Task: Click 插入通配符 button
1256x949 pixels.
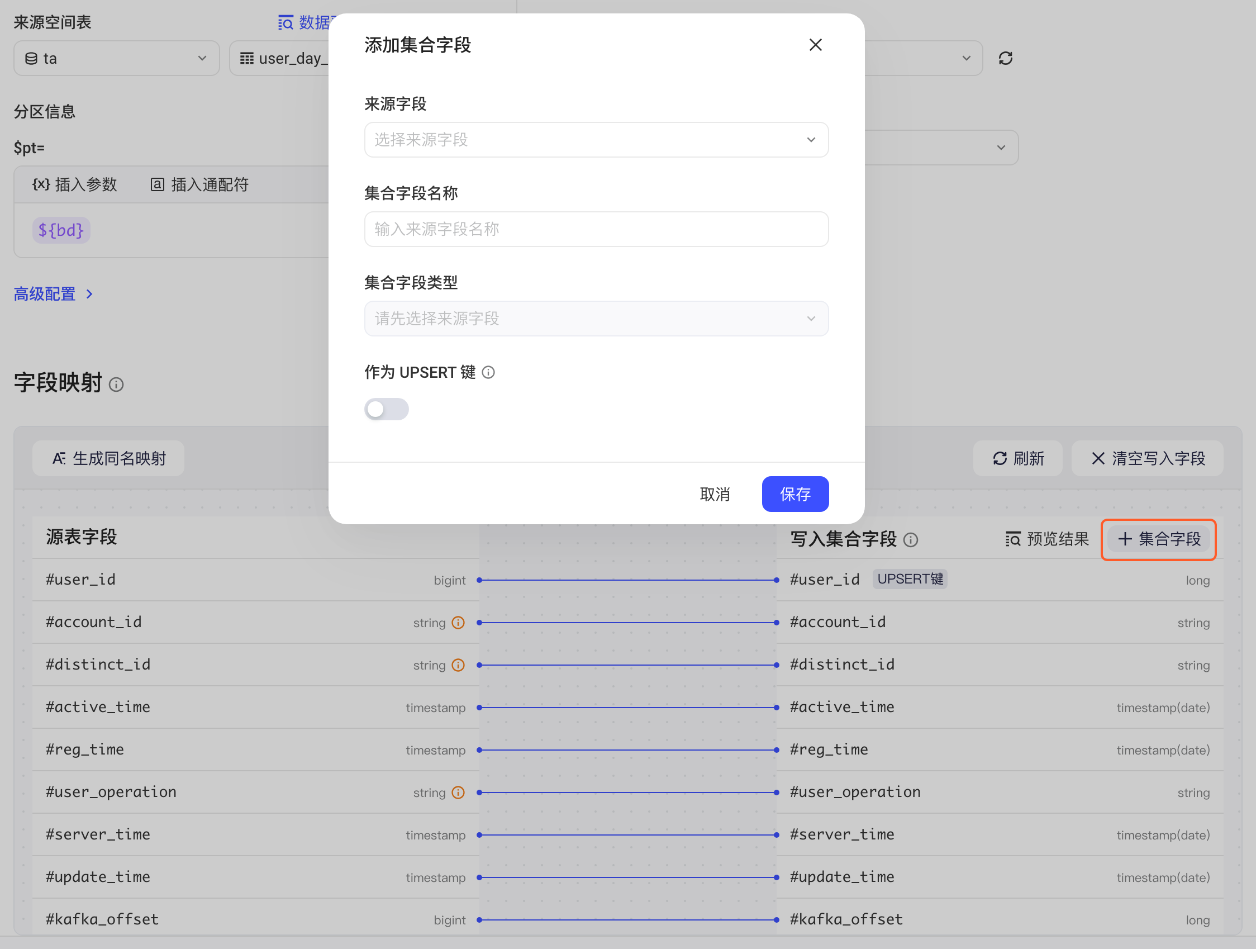Action: tap(199, 184)
